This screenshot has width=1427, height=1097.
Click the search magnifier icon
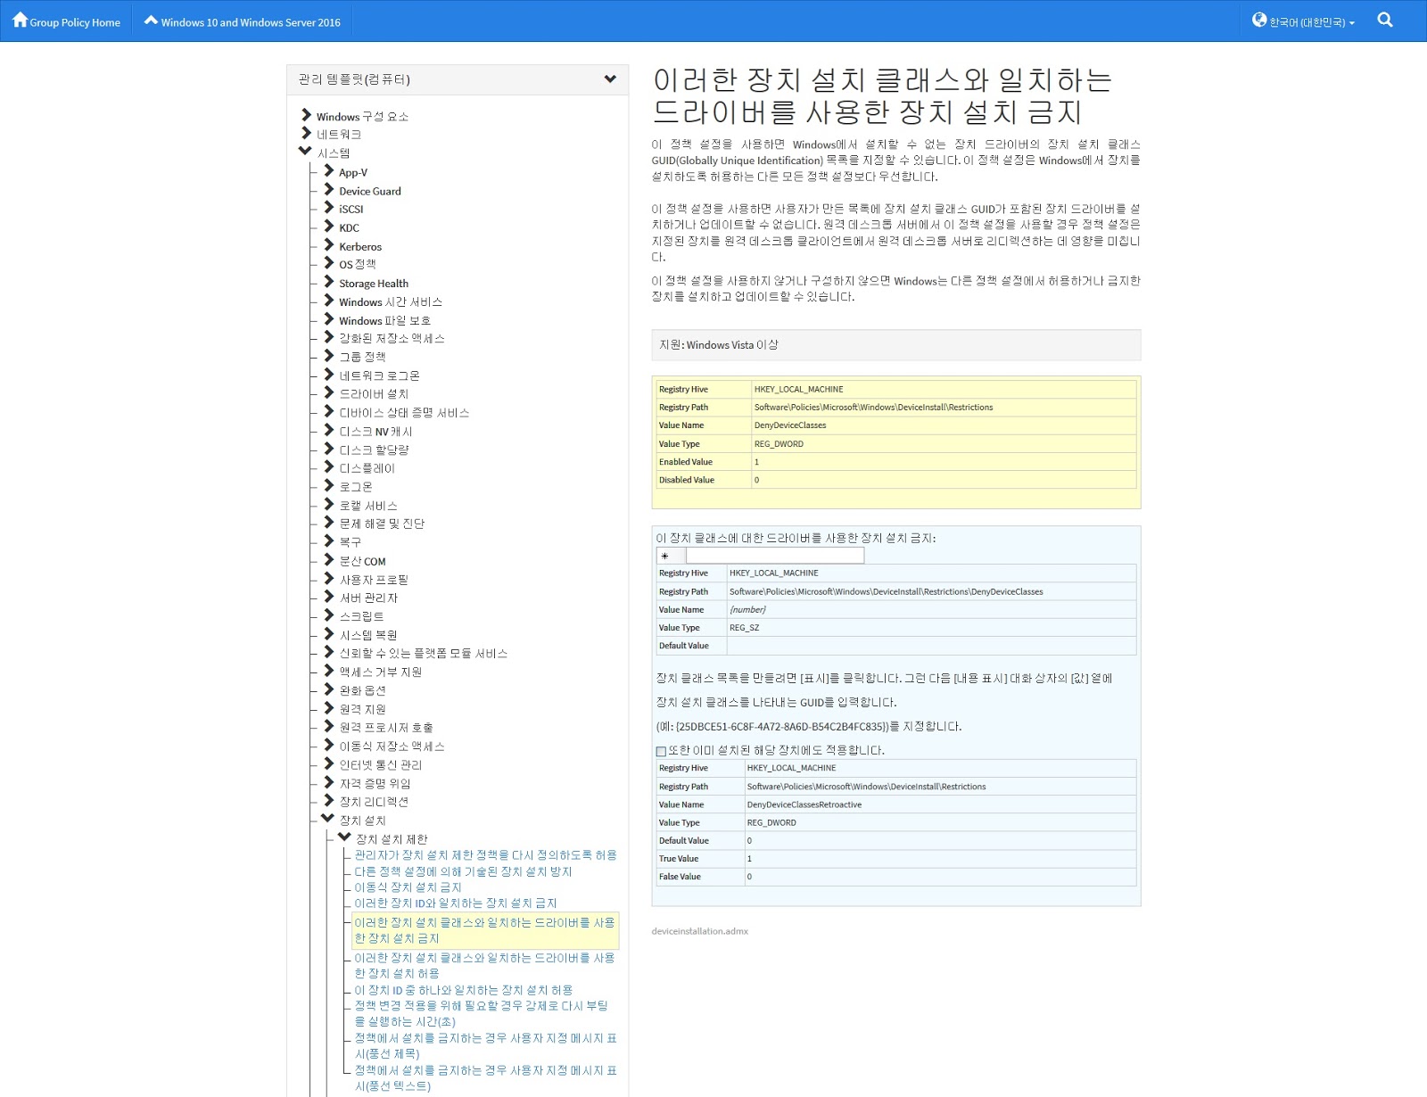click(1385, 20)
